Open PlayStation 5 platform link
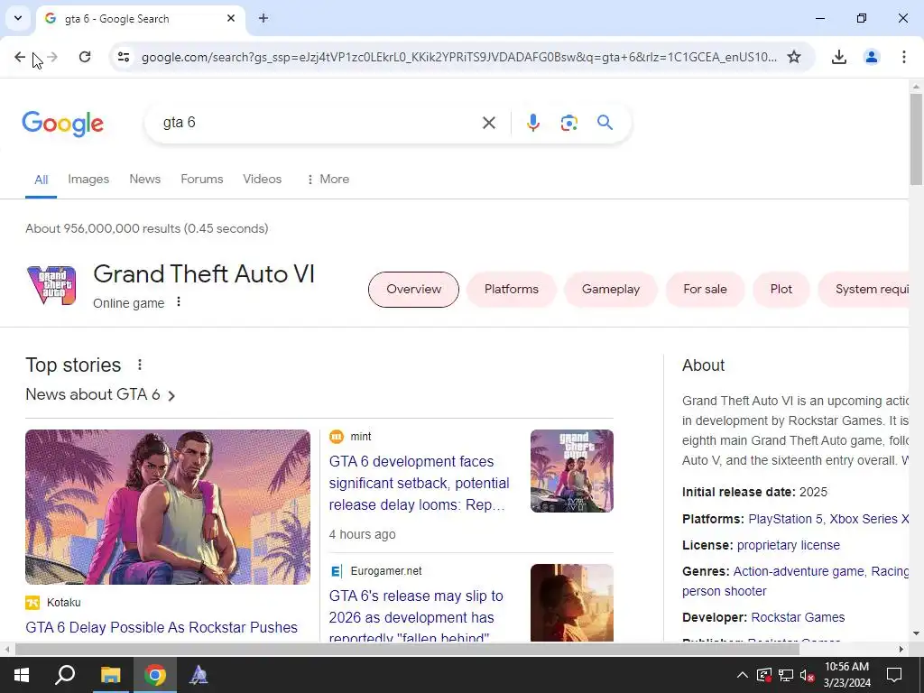924x693 pixels. pos(785,519)
